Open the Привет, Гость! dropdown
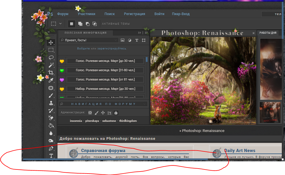The height and width of the screenshot is (175, 285). point(89,40)
